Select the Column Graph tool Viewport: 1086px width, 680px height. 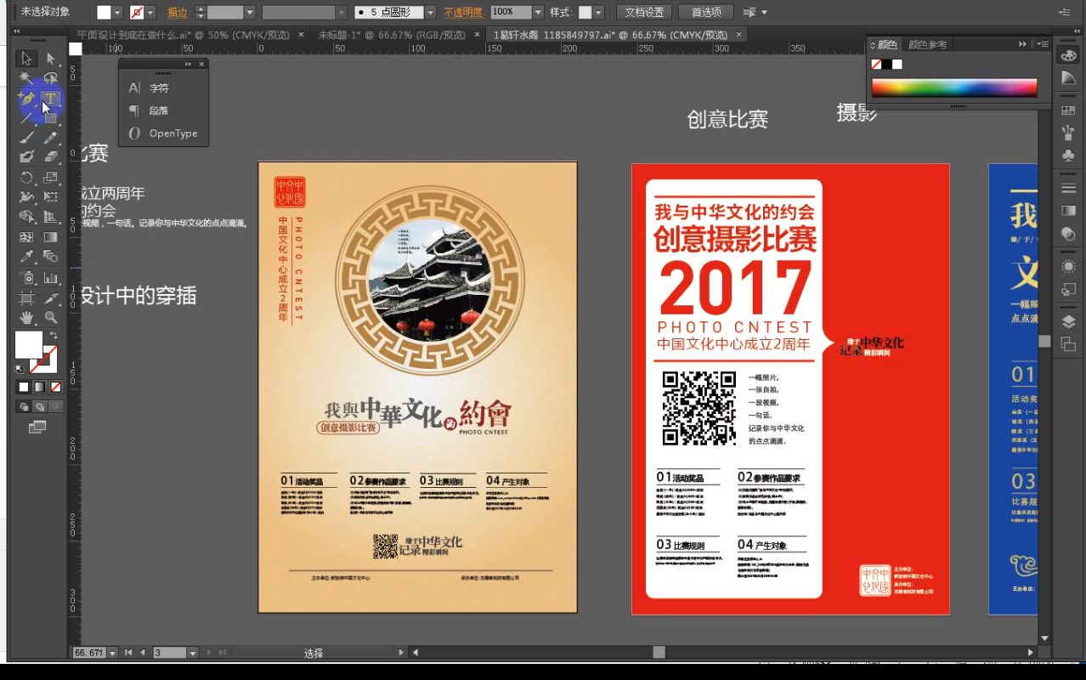(50, 277)
